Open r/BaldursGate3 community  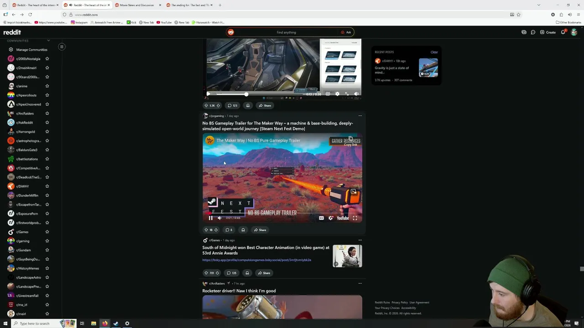(x=26, y=150)
